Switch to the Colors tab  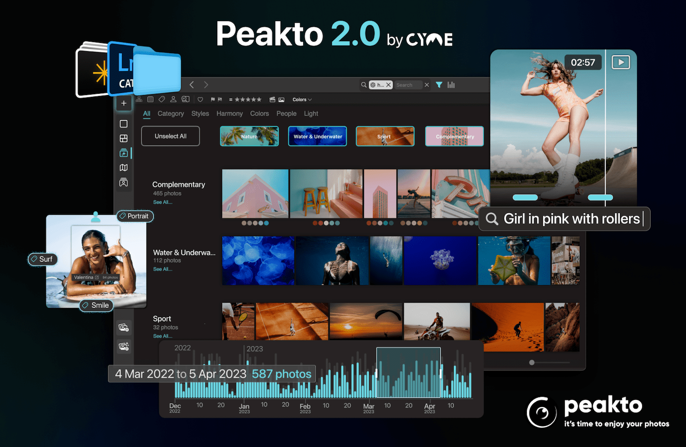coord(259,113)
